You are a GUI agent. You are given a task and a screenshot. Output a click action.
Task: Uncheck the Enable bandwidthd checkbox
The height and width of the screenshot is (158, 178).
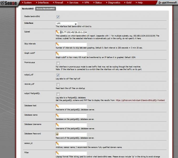click(x=58, y=17)
